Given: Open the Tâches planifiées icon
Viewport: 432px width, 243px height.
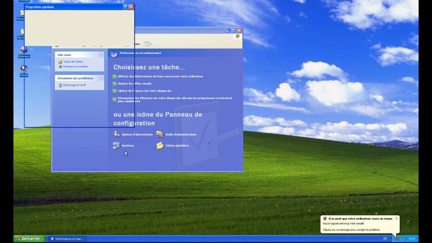Looking at the screenshot, I should [x=160, y=146].
